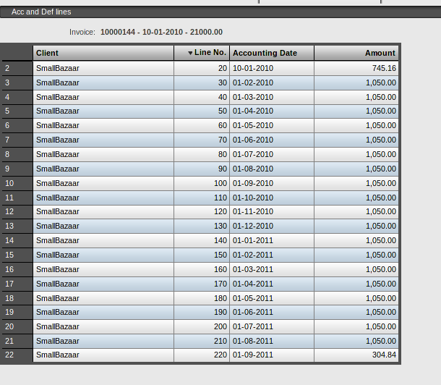Click invoice value 10000144 - 10-01-2010 - 21000.00
Image resolution: width=441 pixels, height=385 pixels.
(x=161, y=32)
